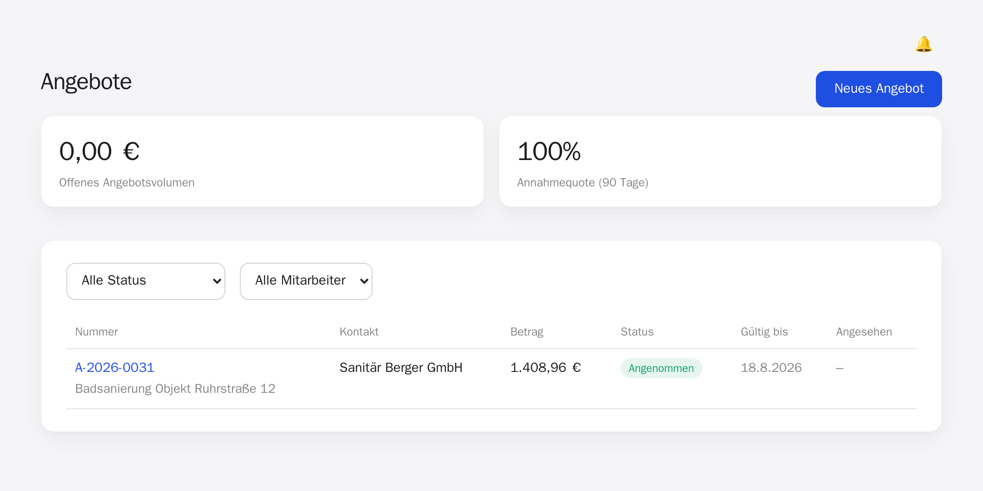Sort by the Betrag column header
The image size is (983, 491).
(x=526, y=332)
